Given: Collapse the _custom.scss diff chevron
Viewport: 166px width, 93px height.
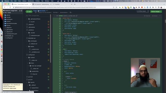Looking at the screenshot, I should [x=55, y=16].
